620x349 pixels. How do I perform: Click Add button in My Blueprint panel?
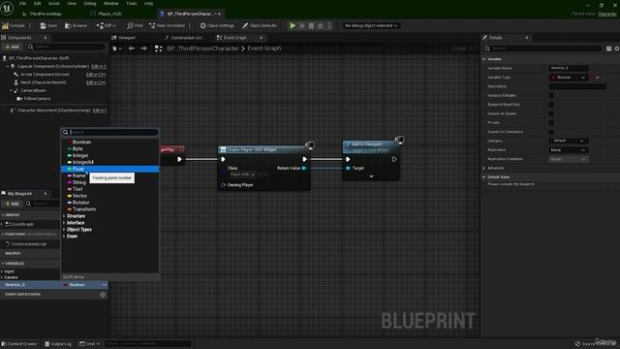(12, 204)
